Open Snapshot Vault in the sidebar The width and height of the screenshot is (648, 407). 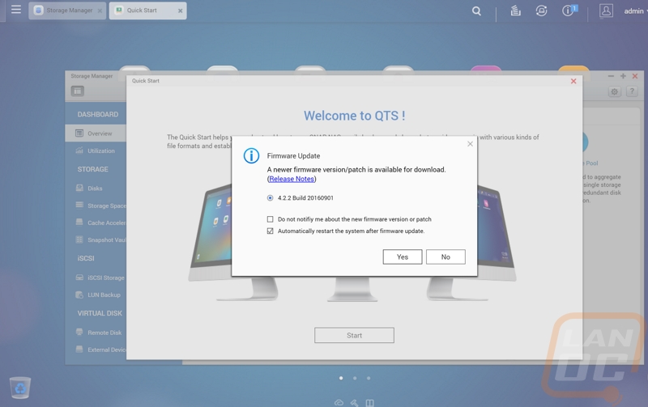[96, 240]
